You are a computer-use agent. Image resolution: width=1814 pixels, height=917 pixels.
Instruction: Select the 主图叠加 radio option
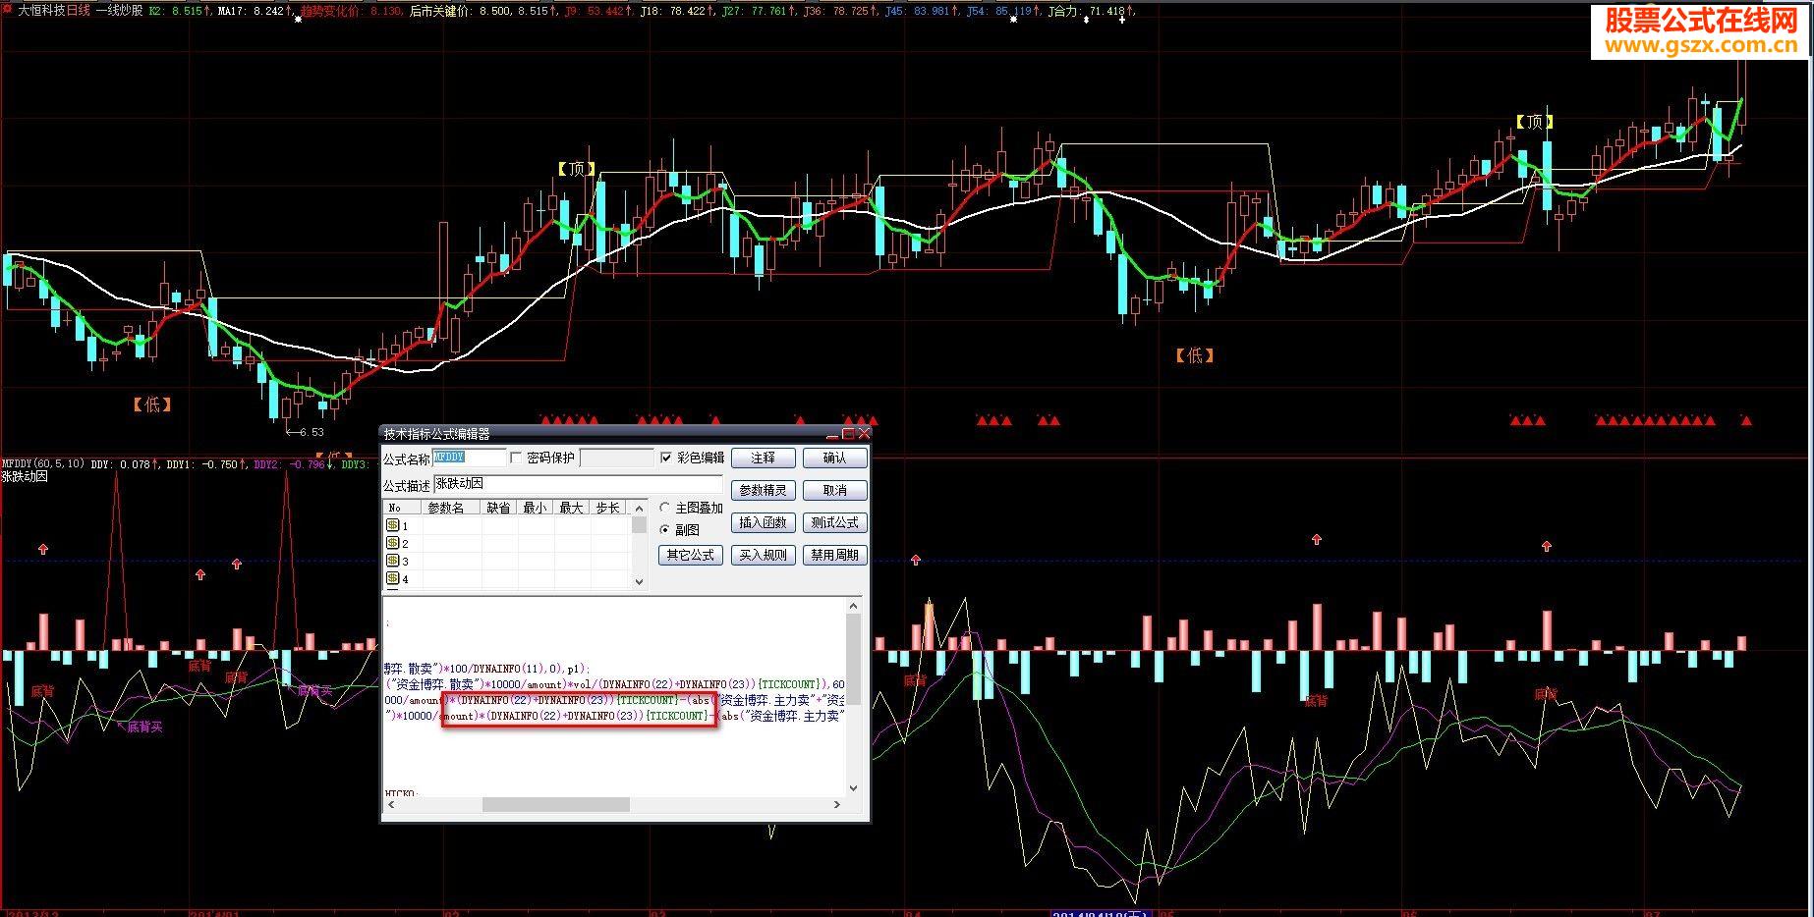point(665,509)
